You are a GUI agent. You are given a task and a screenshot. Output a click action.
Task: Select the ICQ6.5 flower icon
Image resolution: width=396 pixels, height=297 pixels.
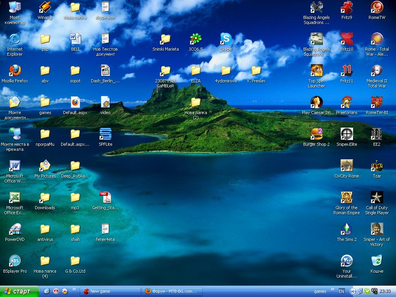point(196,39)
